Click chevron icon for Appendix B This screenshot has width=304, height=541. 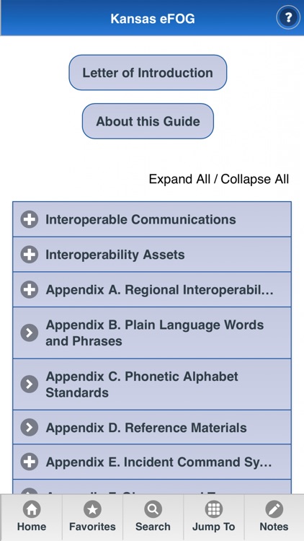click(30, 333)
